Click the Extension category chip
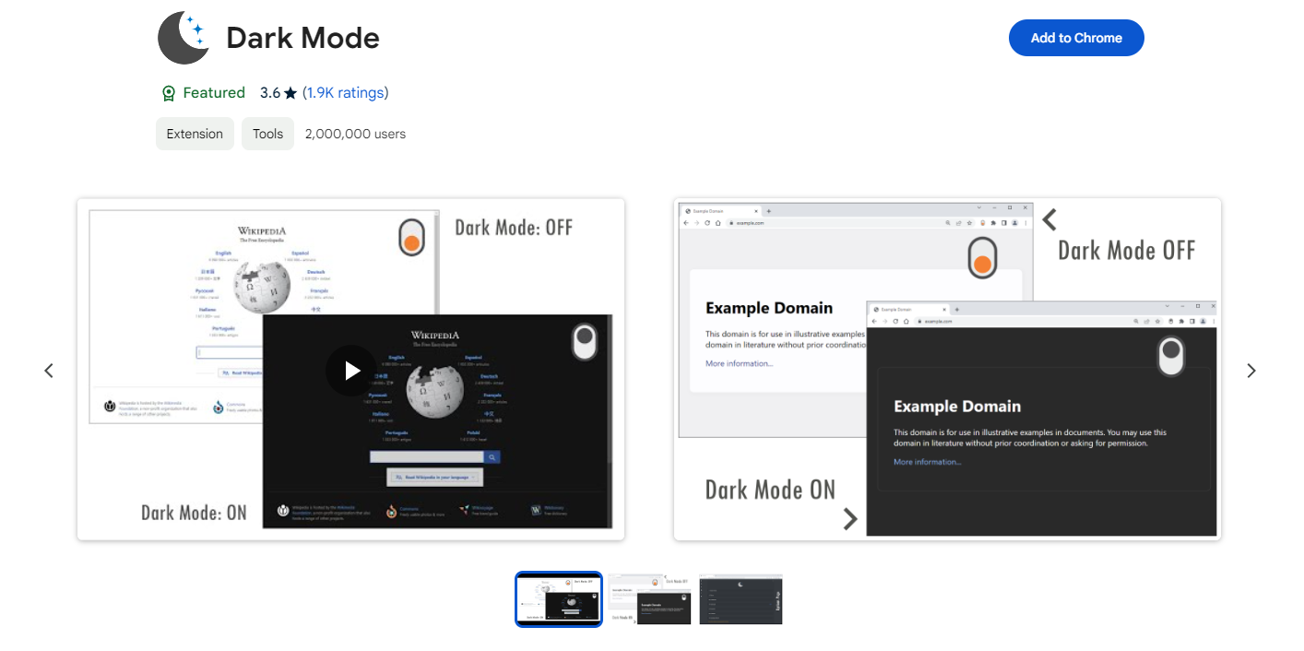This screenshot has height=651, width=1304. pos(195,134)
